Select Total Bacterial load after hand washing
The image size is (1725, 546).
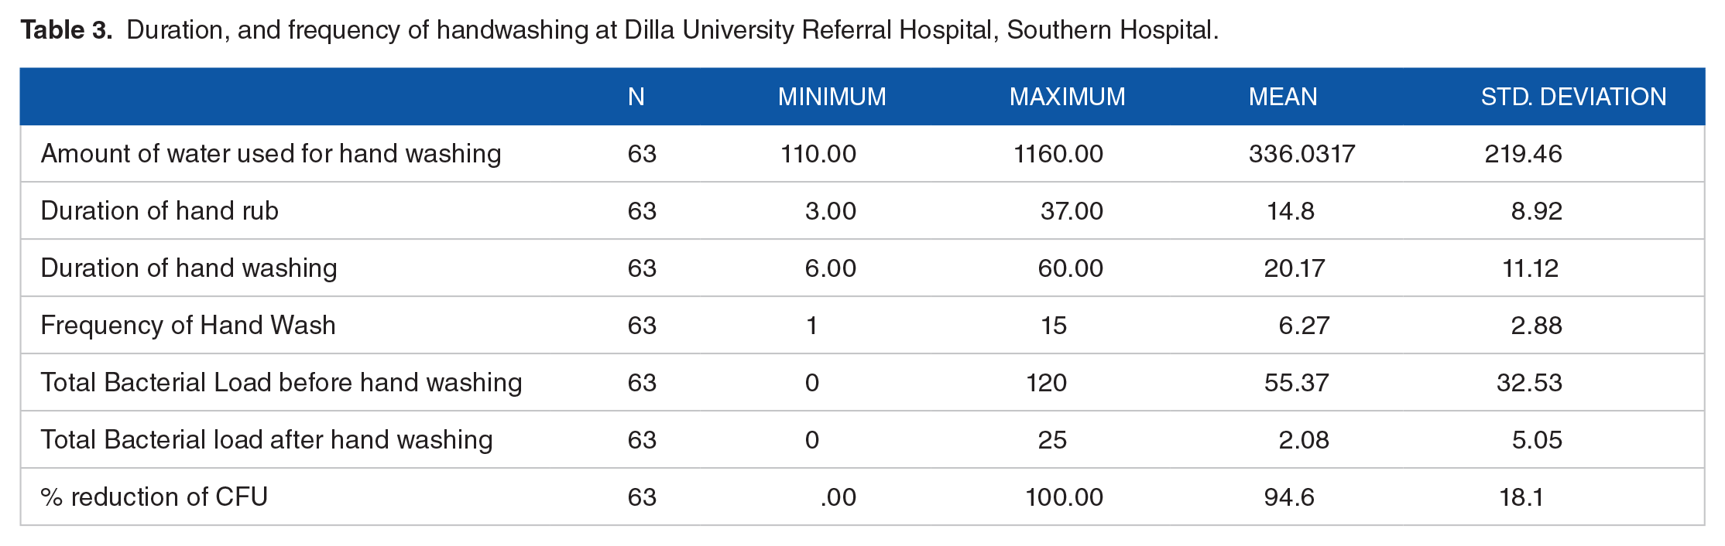266,440
